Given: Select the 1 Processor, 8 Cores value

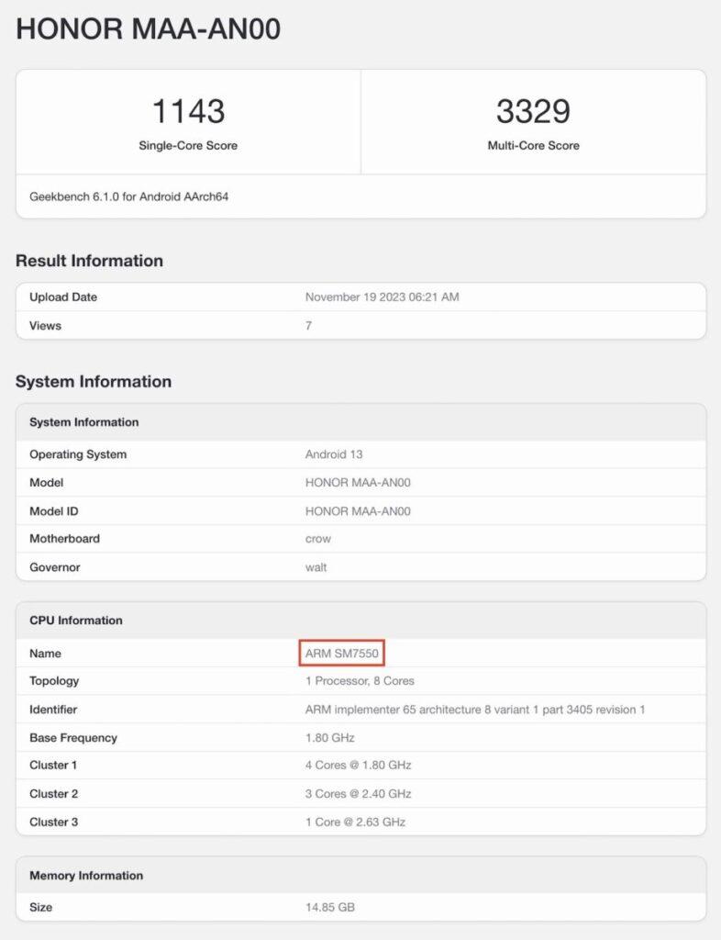Looking at the screenshot, I should (x=360, y=681).
